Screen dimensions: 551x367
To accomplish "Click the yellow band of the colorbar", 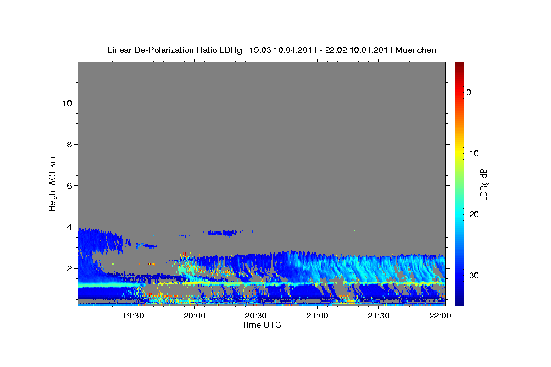I will (x=459, y=152).
